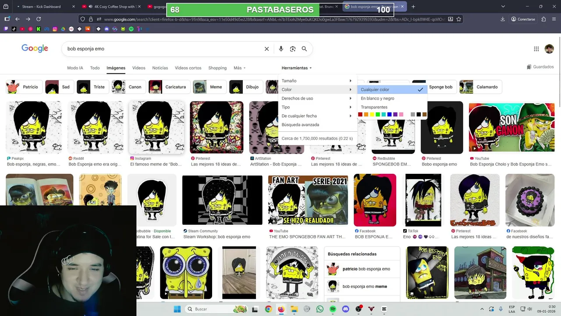Open Chrome from the taskbar
Screen dimensions: 561x316
(x=268, y=309)
